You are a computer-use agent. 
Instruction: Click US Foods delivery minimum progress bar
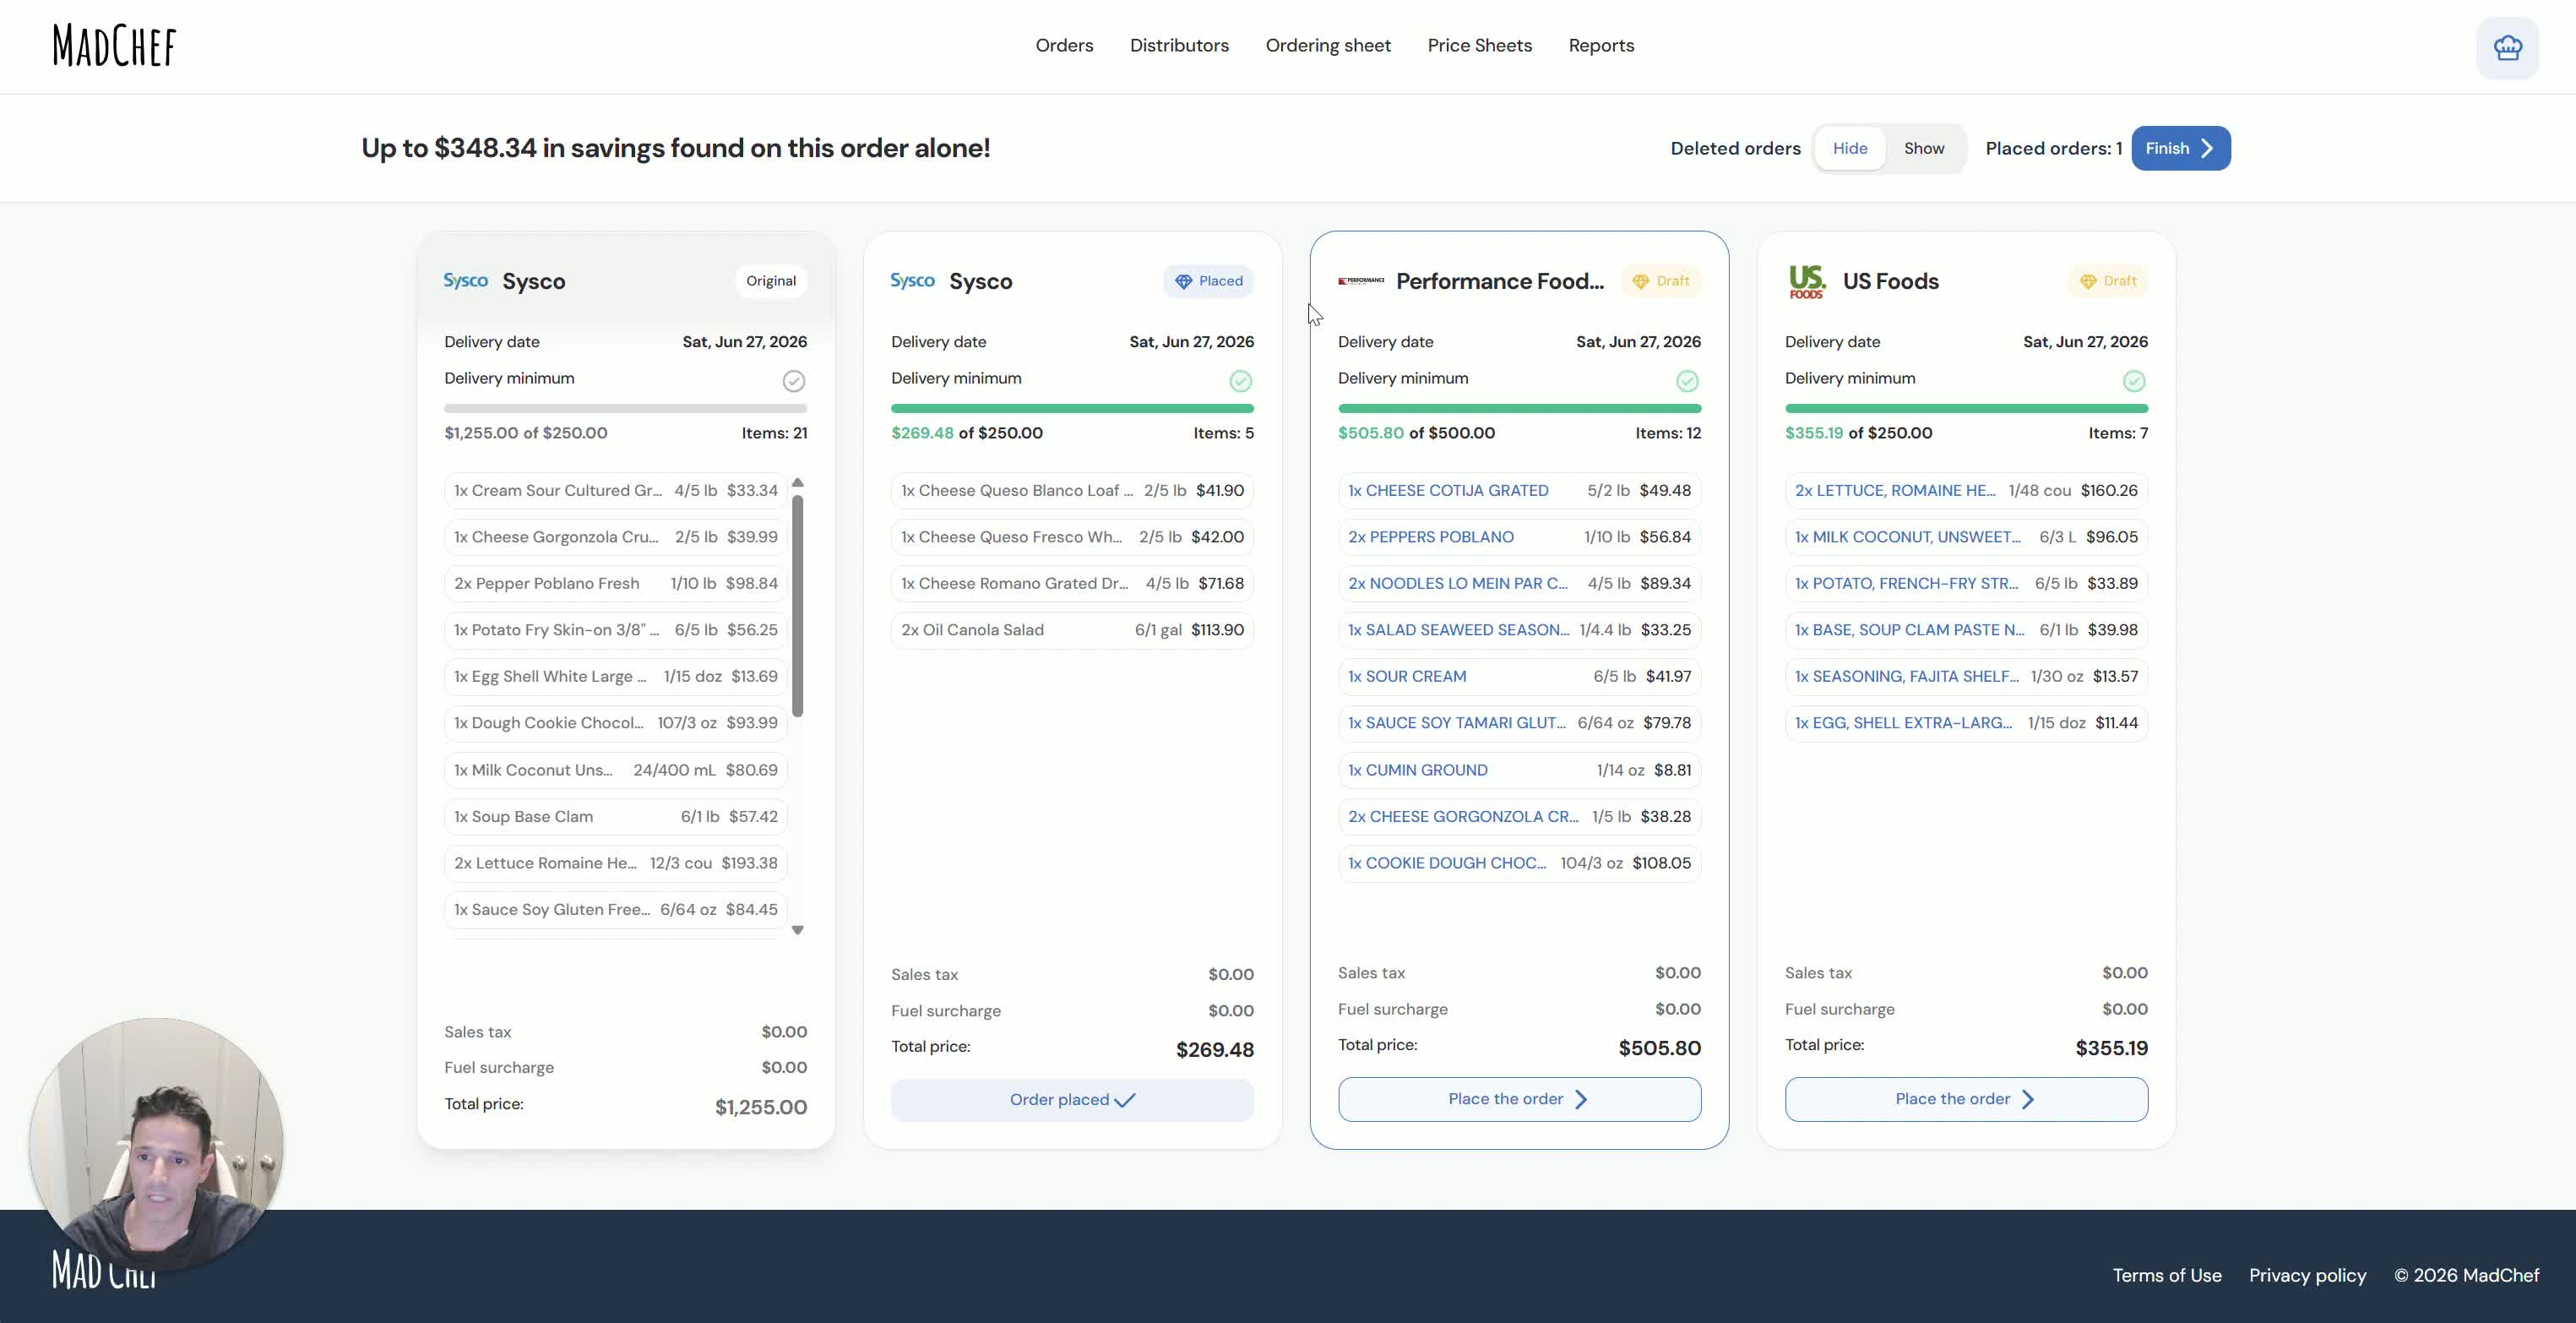tap(1966, 408)
